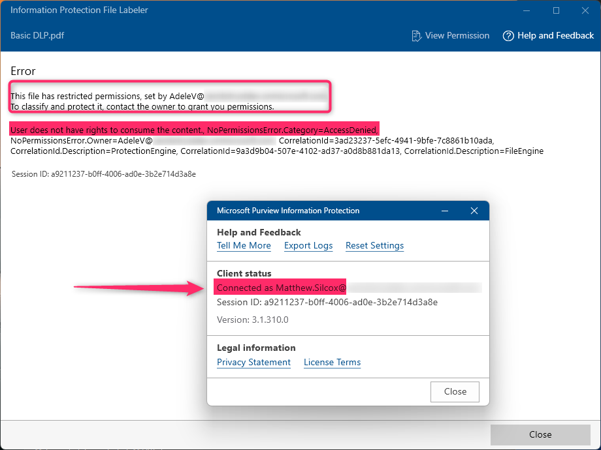
Task: Click the Error heading text
Action: click(x=23, y=71)
